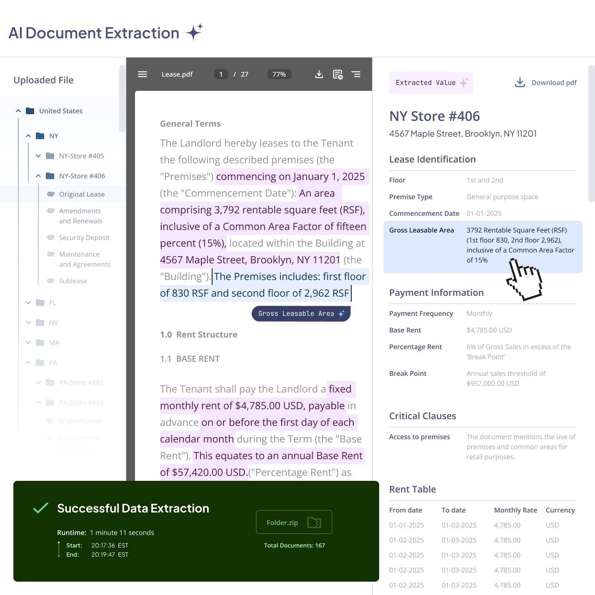
Task: Click the MA folder icon
Action: coord(40,342)
